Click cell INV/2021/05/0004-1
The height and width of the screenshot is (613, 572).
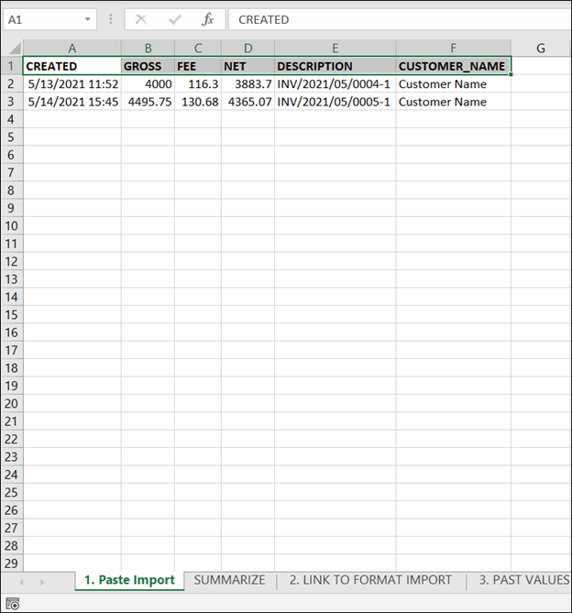[x=335, y=83]
